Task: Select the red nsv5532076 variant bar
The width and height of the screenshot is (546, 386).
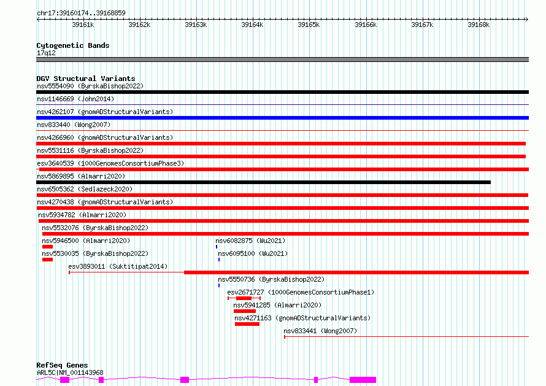Action: pos(285,234)
